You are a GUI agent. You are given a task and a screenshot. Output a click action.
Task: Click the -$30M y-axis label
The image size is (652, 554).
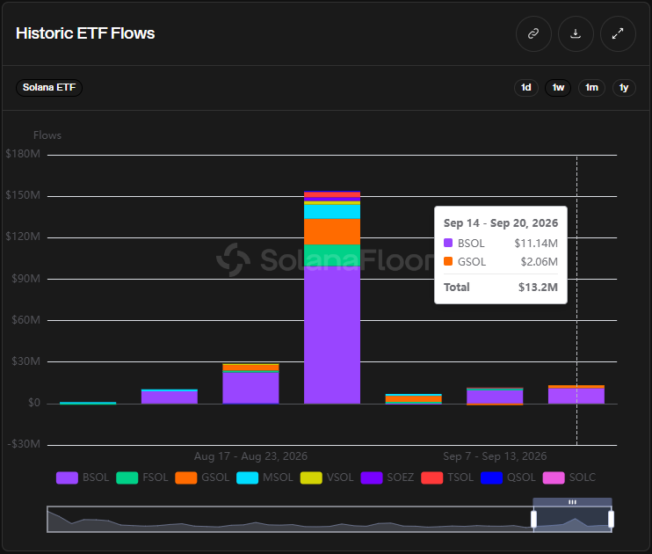[x=24, y=444]
